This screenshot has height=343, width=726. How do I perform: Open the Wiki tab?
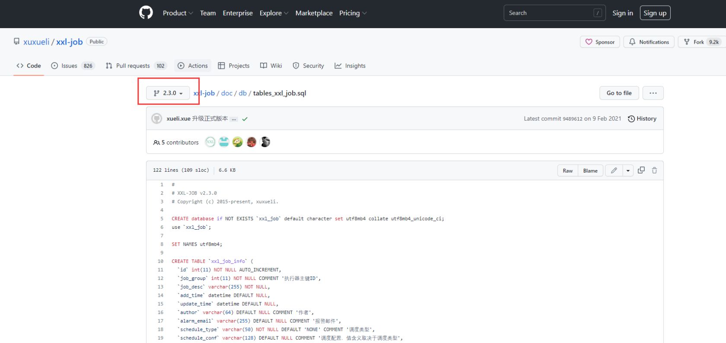271,66
